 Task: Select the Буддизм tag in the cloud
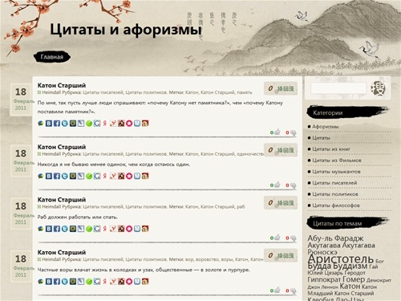[350, 266]
